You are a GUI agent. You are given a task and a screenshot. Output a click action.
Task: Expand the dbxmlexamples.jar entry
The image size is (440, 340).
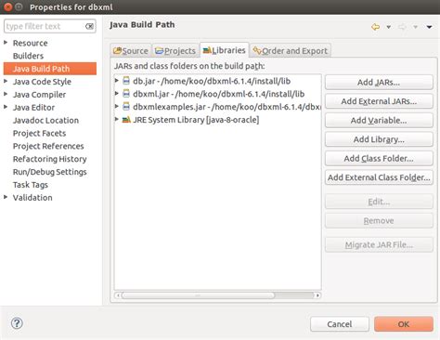click(117, 106)
